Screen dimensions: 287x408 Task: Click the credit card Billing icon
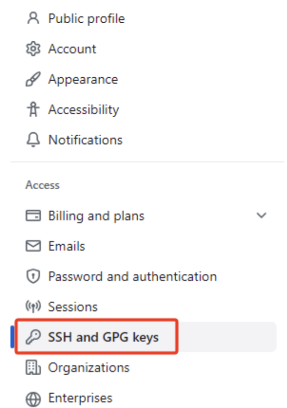click(x=32, y=216)
